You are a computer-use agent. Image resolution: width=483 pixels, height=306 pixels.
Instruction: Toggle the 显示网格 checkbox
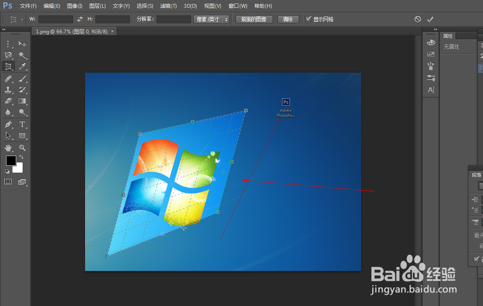click(308, 19)
